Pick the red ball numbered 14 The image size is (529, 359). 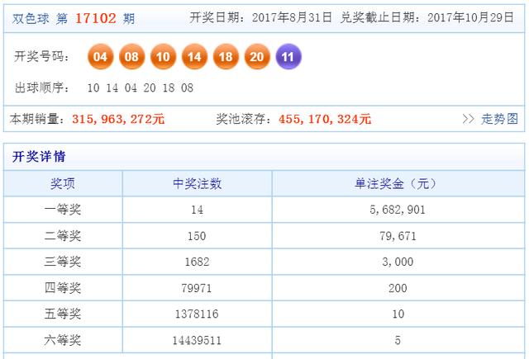click(x=194, y=57)
